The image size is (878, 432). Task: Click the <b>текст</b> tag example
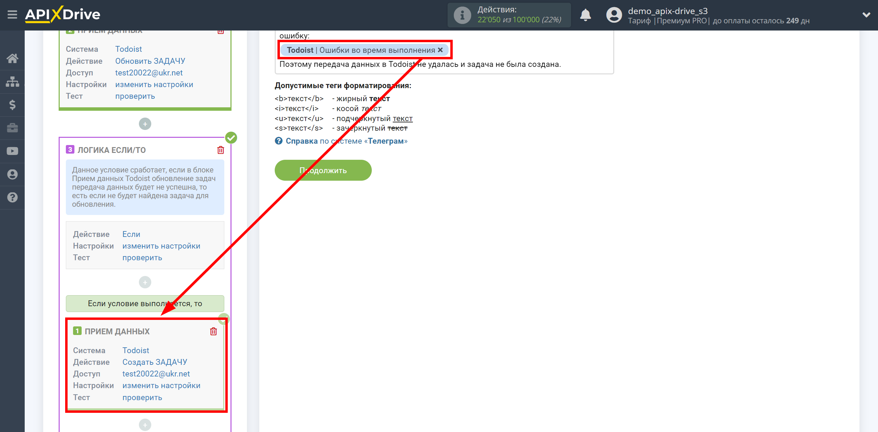299,98
